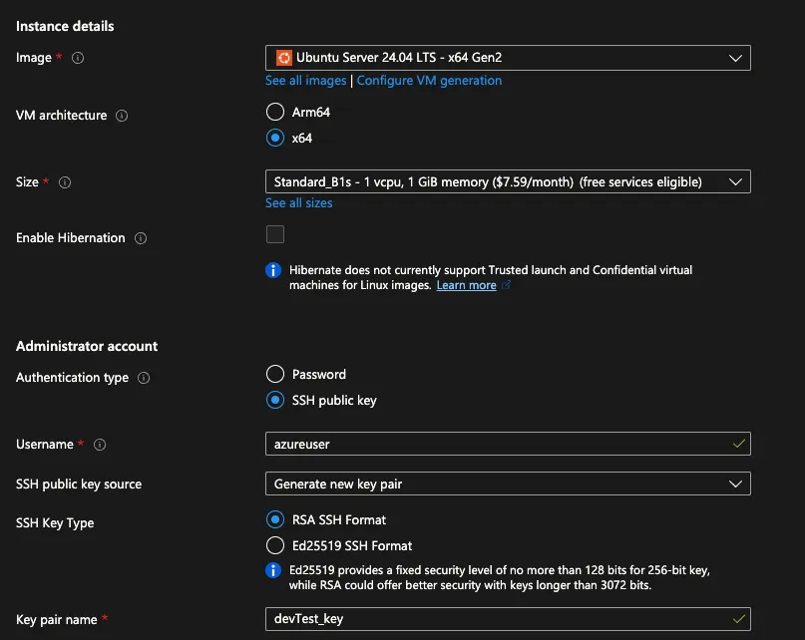This screenshot has height=640, width=805.
Task: Open the Size dropdown showing Standard_B1s
Action: click(x=508, y=181)
